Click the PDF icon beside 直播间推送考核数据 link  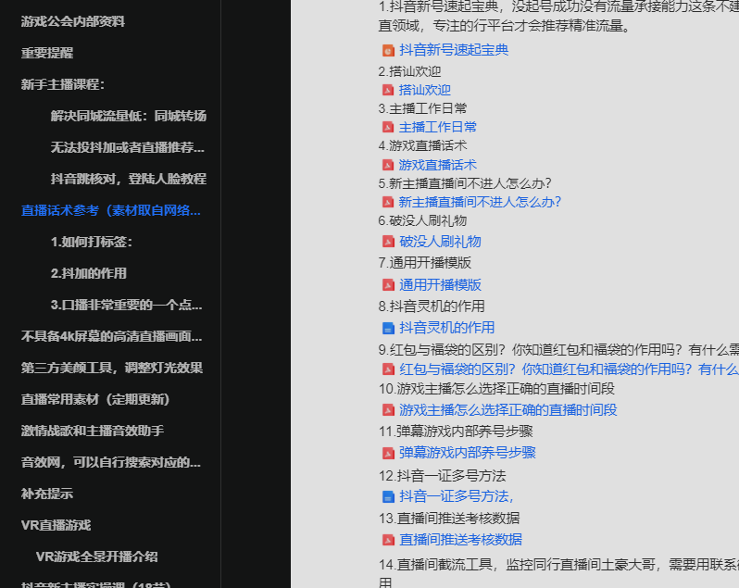pyautogui.click(x=388, y=540)
